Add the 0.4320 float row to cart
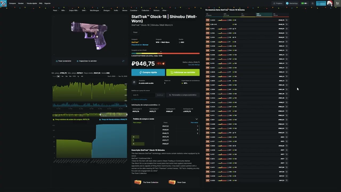The height and width of the screenshot is (192, 341). pyautogui.click(x=287, y=20)
